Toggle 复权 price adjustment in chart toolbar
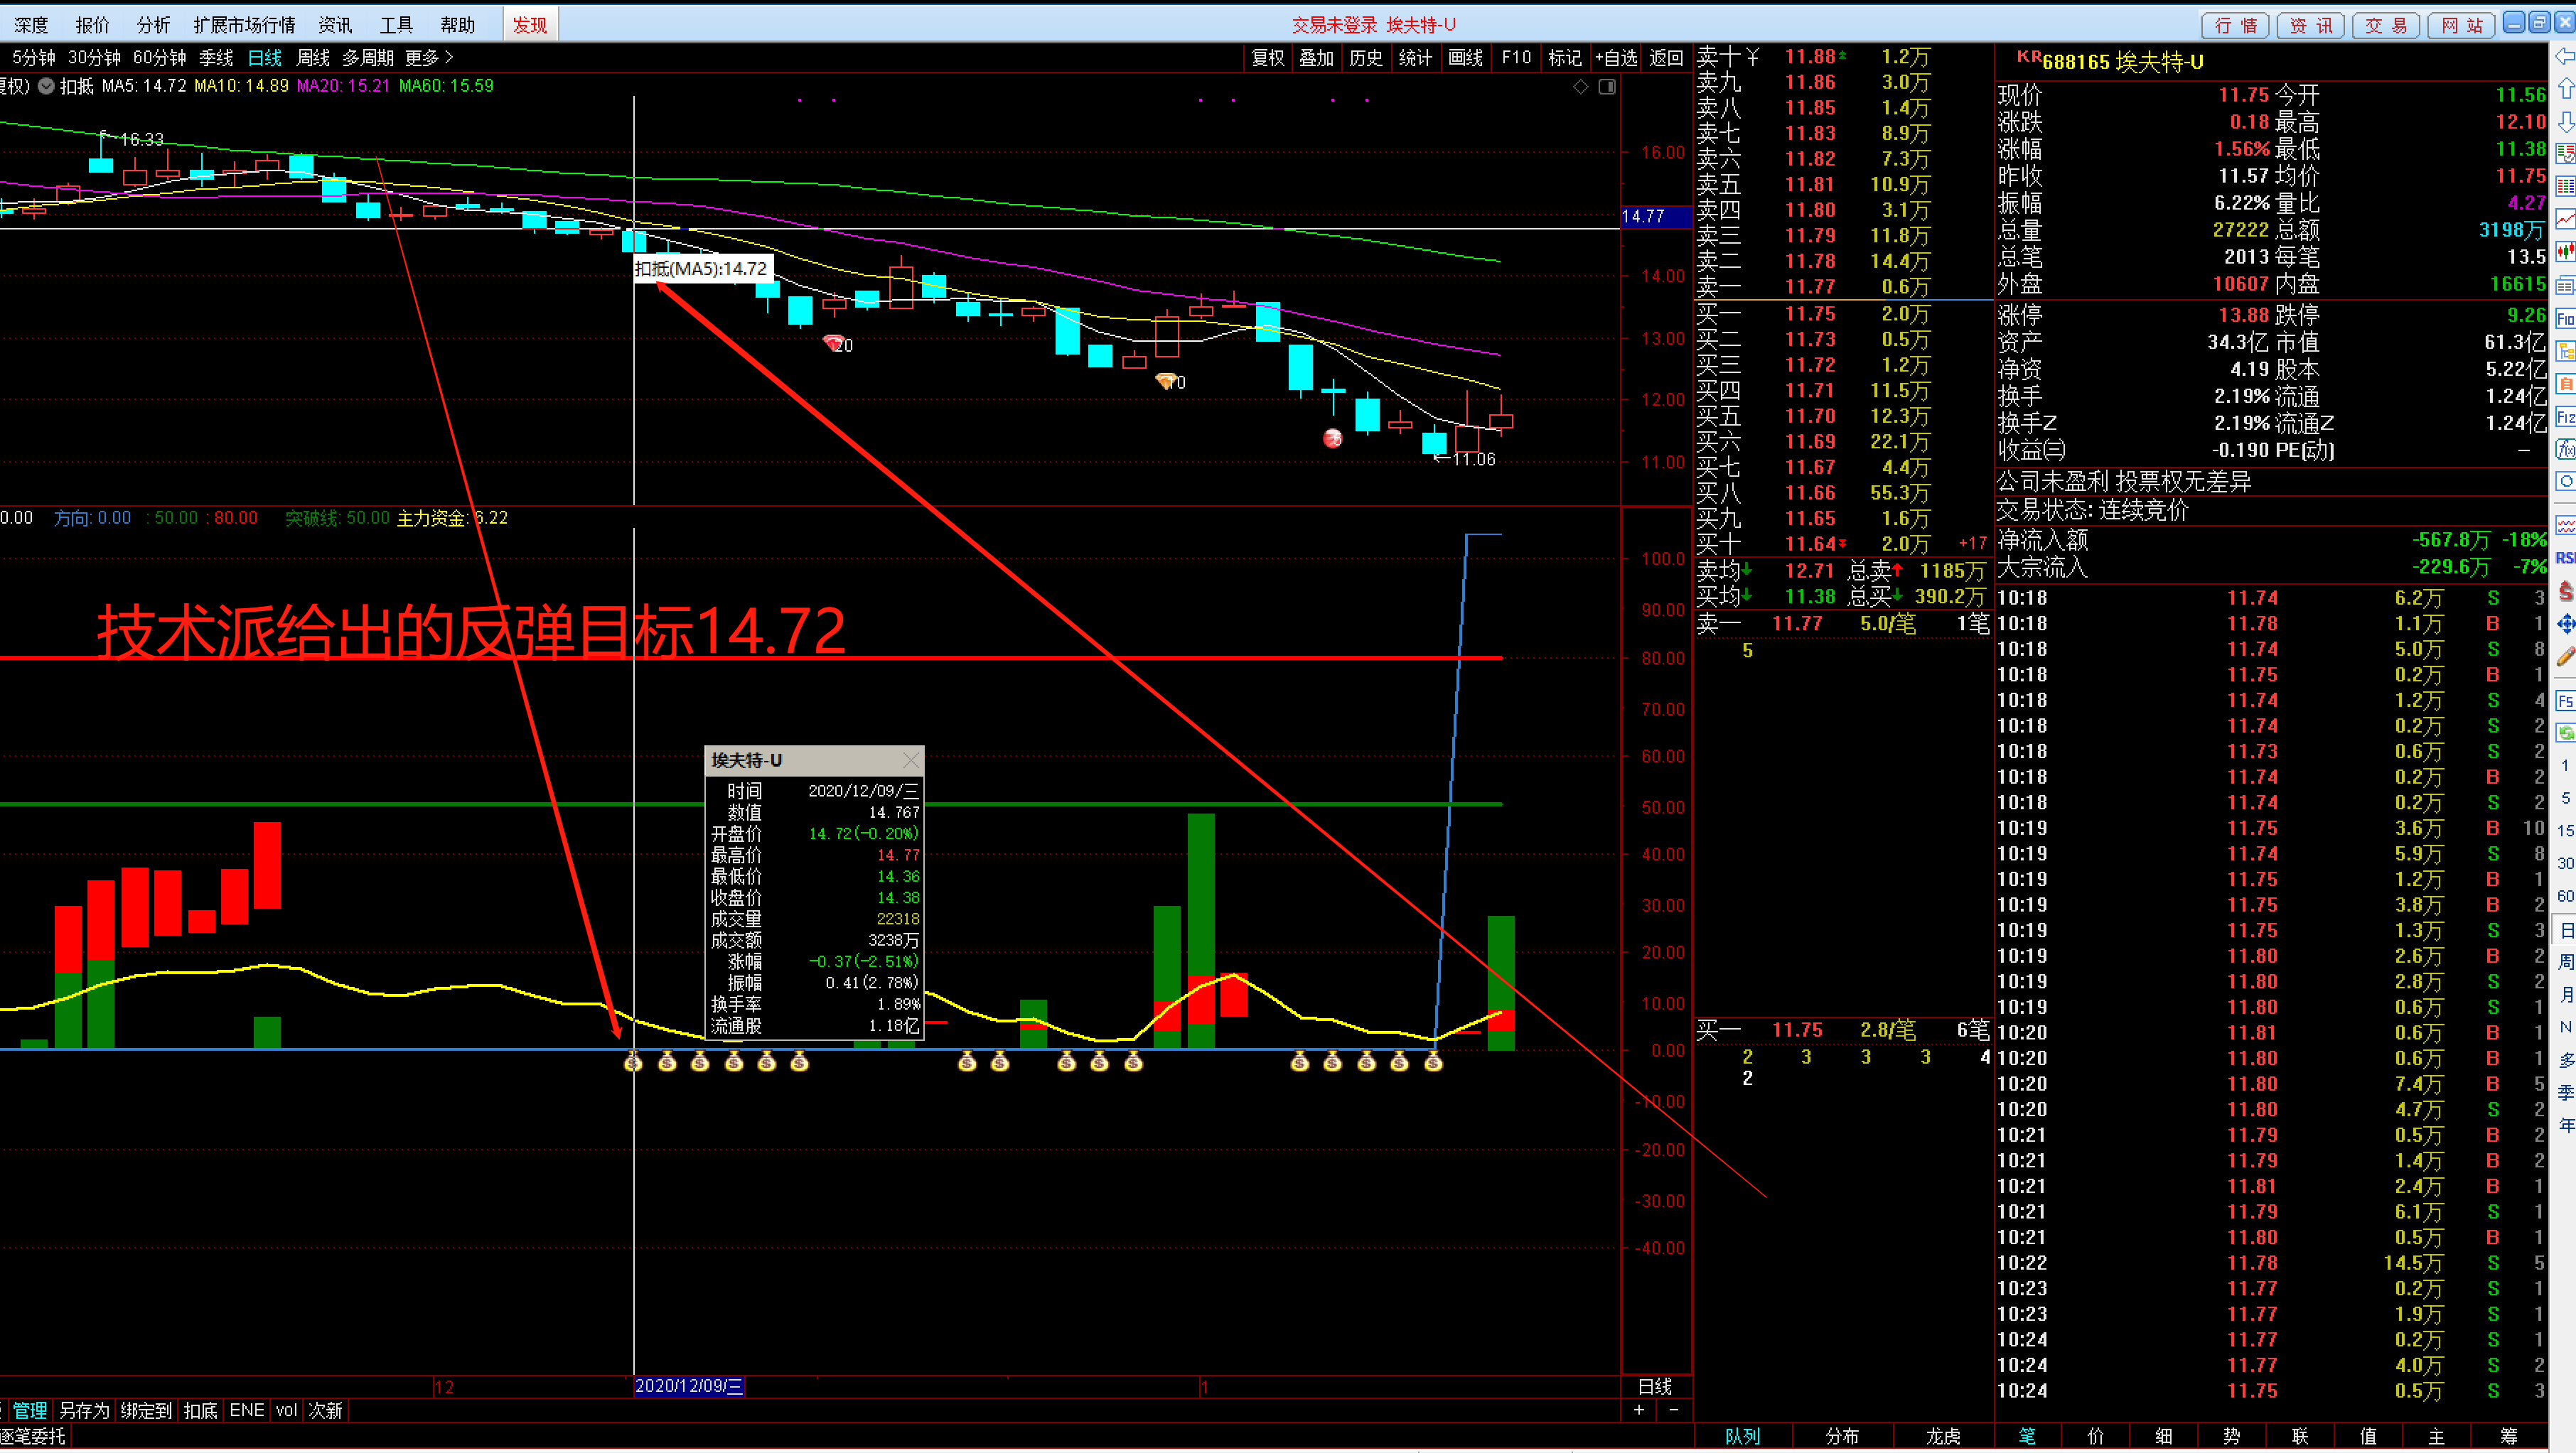Viewport: 2576px width, 1453px height. tap(1267, 58)
